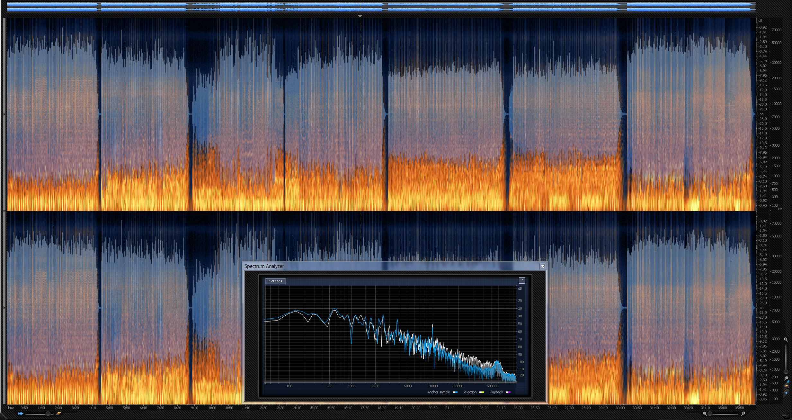
Task: Close the Spectrum Analyzer window
Action: click(x=543, y=266)
